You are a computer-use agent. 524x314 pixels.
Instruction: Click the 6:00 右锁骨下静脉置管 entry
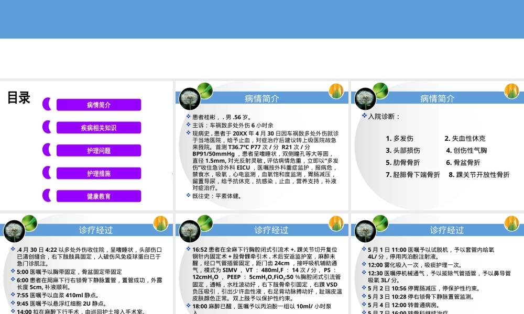pos(90,284)
